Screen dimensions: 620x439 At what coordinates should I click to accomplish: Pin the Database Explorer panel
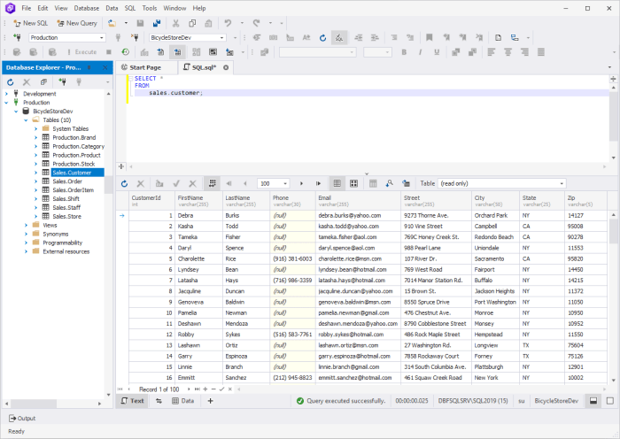[x=89, y=67]
